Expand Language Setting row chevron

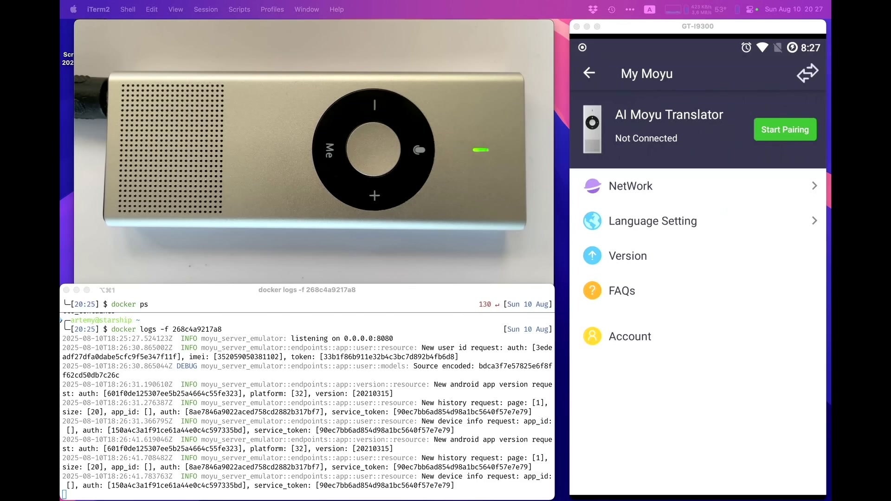(814, 220)
